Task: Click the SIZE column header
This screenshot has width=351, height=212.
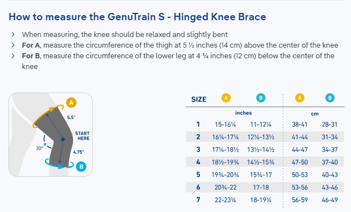Action: pyautogui.click(x=199, y=99)
